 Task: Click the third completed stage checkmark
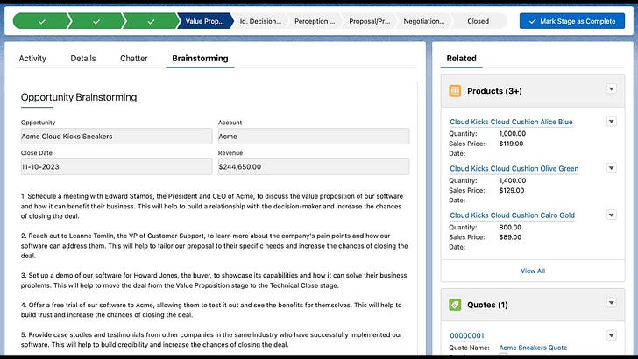pos(151,21)
